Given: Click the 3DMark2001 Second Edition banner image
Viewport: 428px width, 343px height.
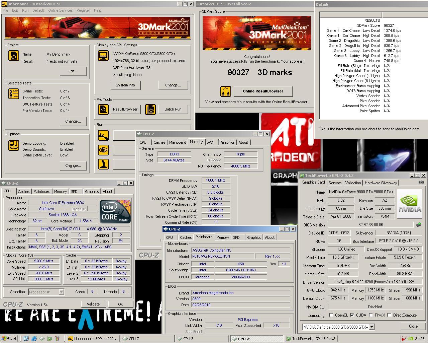Looking at the screenshot, I should [98, 28].
